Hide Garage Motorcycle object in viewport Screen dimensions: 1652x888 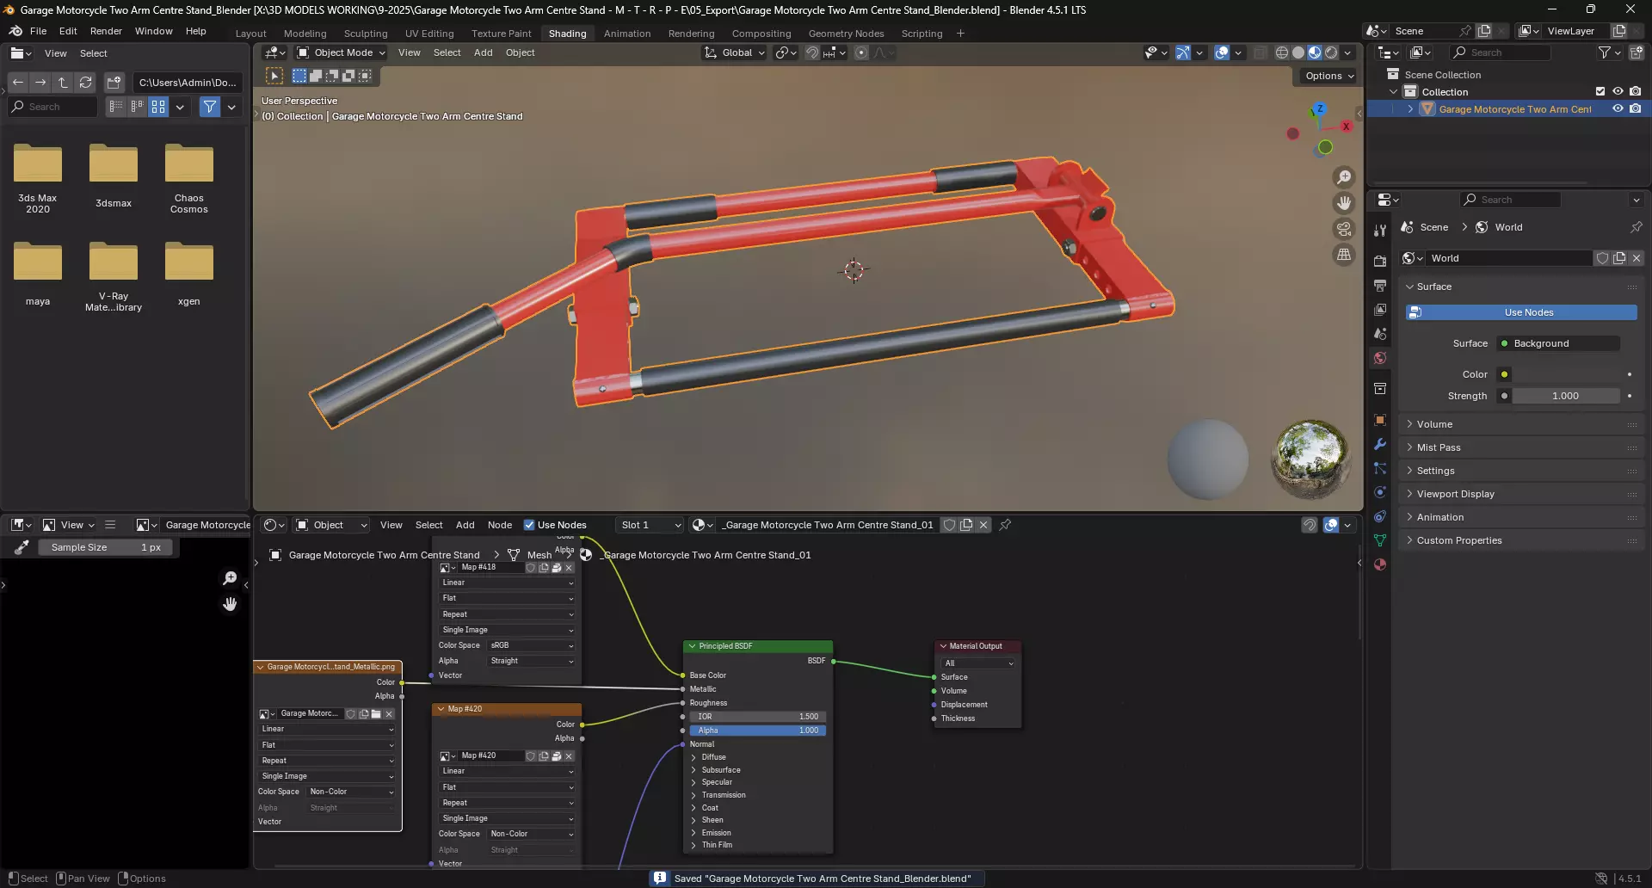[1618, 109]
